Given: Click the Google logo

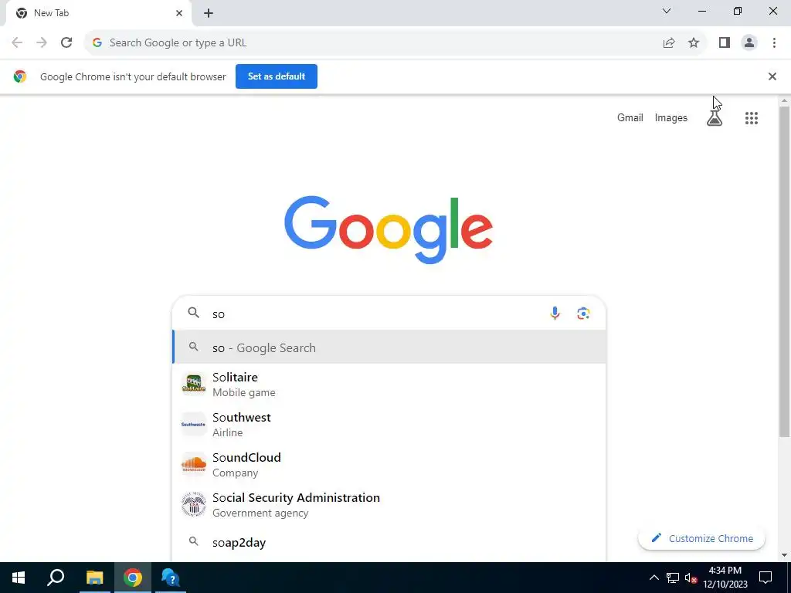Looking at the screenshot, I should pos(389,230).
